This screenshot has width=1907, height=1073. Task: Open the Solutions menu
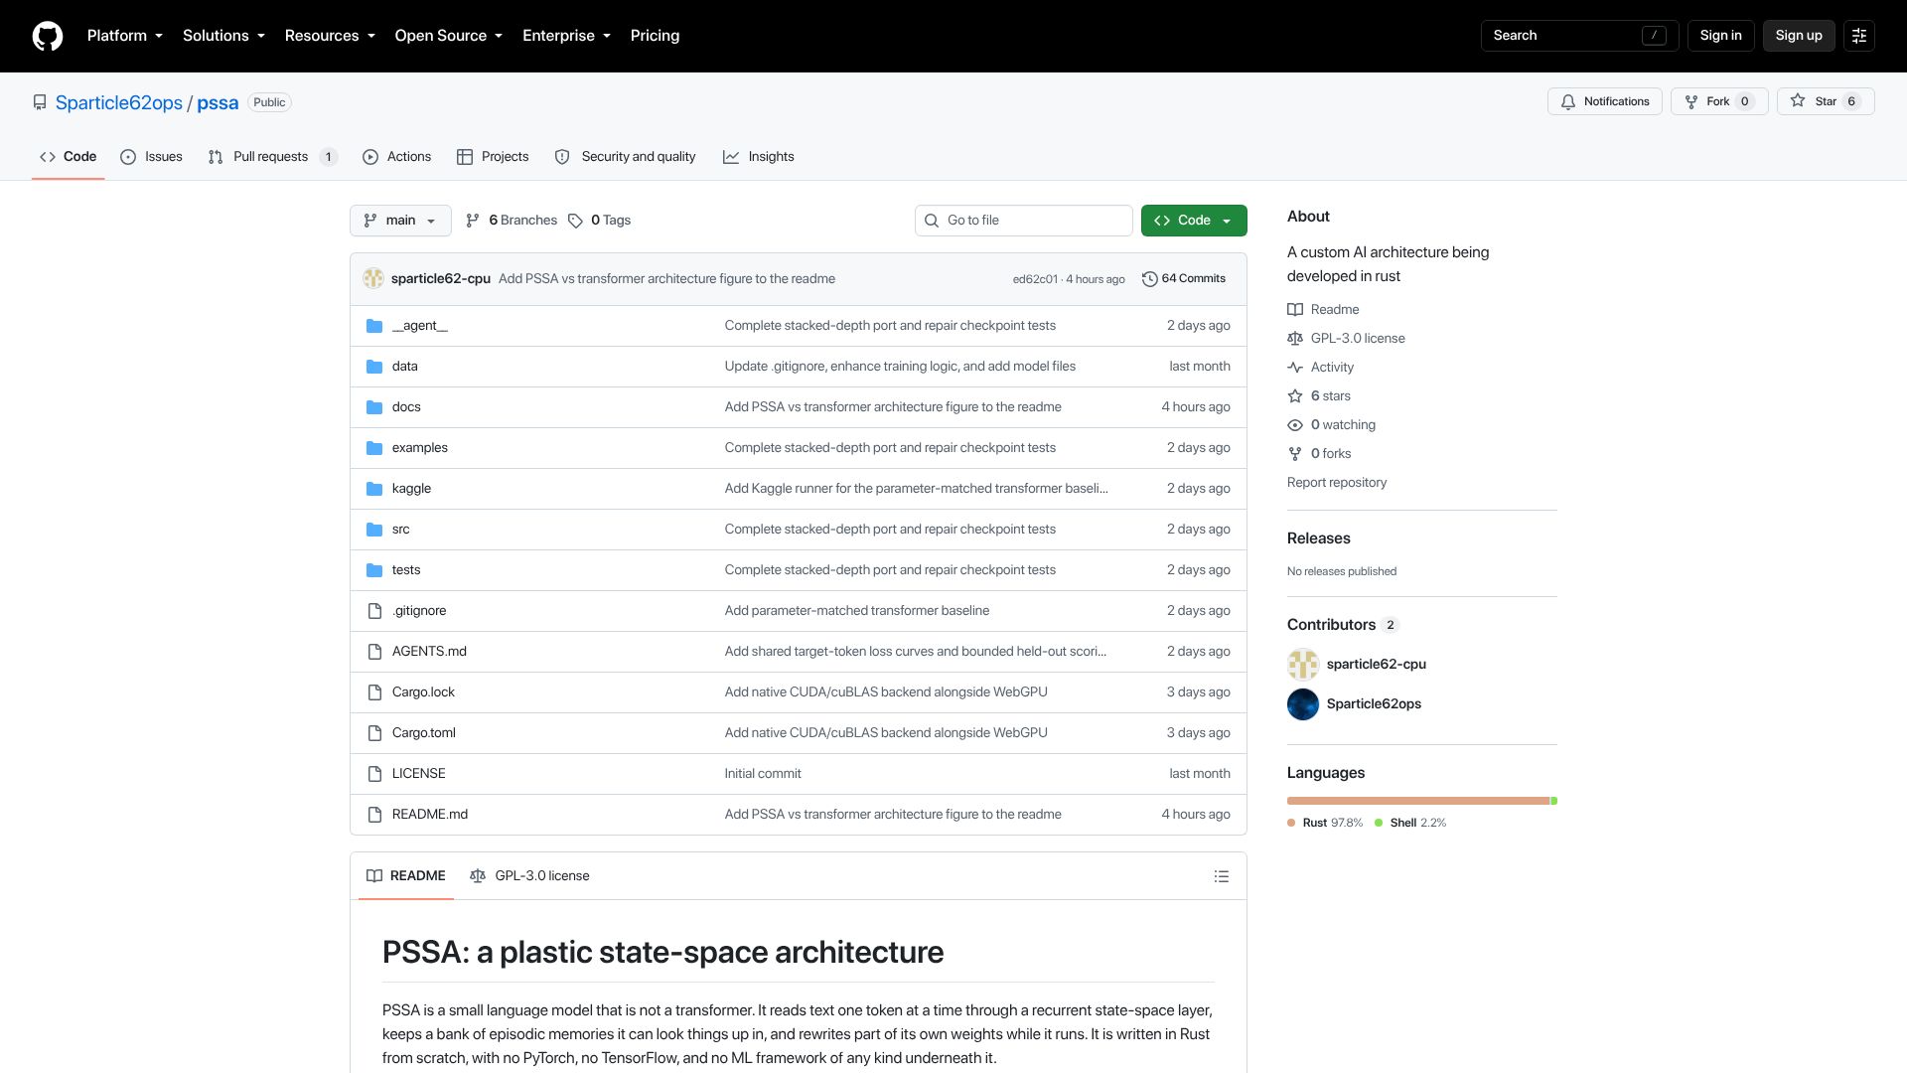pyautogui.click(x=223, y=36)
